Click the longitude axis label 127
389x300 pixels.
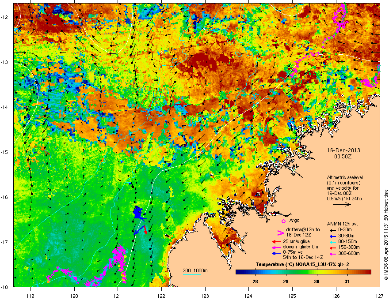[380, 296]
